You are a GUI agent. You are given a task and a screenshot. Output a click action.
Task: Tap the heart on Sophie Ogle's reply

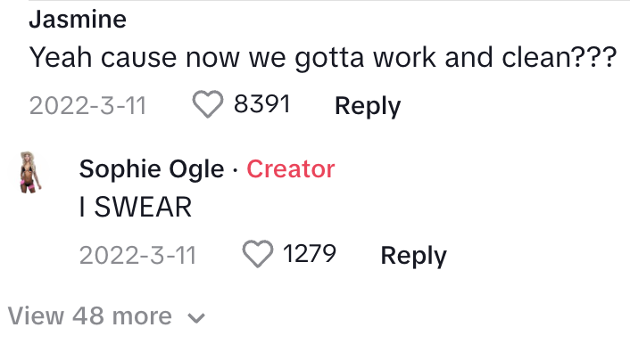(258, 254)
